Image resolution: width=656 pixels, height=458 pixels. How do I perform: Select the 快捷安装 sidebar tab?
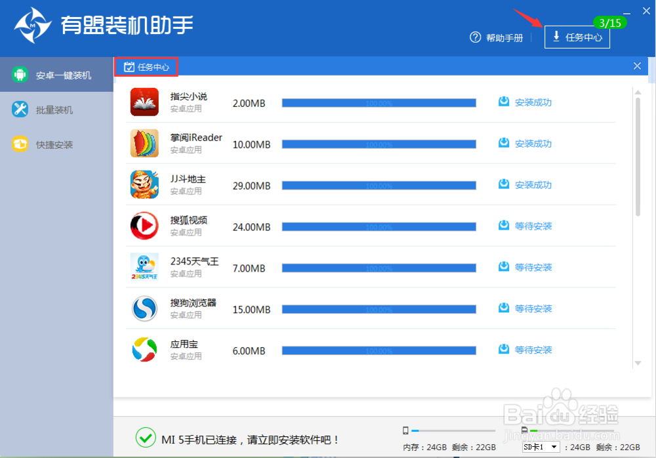click(x=57, y=144)
